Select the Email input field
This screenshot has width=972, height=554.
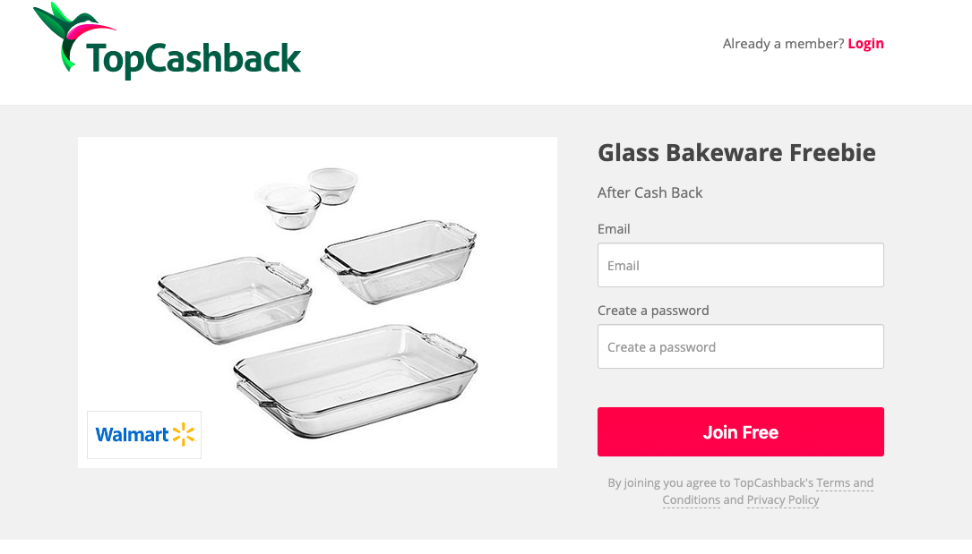tap(740, 265)
